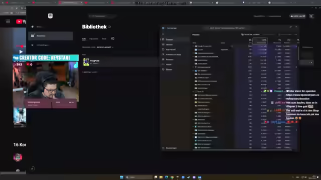Click the search field in Epic launcher
The image size is (321, 180).
pos(102,16)
